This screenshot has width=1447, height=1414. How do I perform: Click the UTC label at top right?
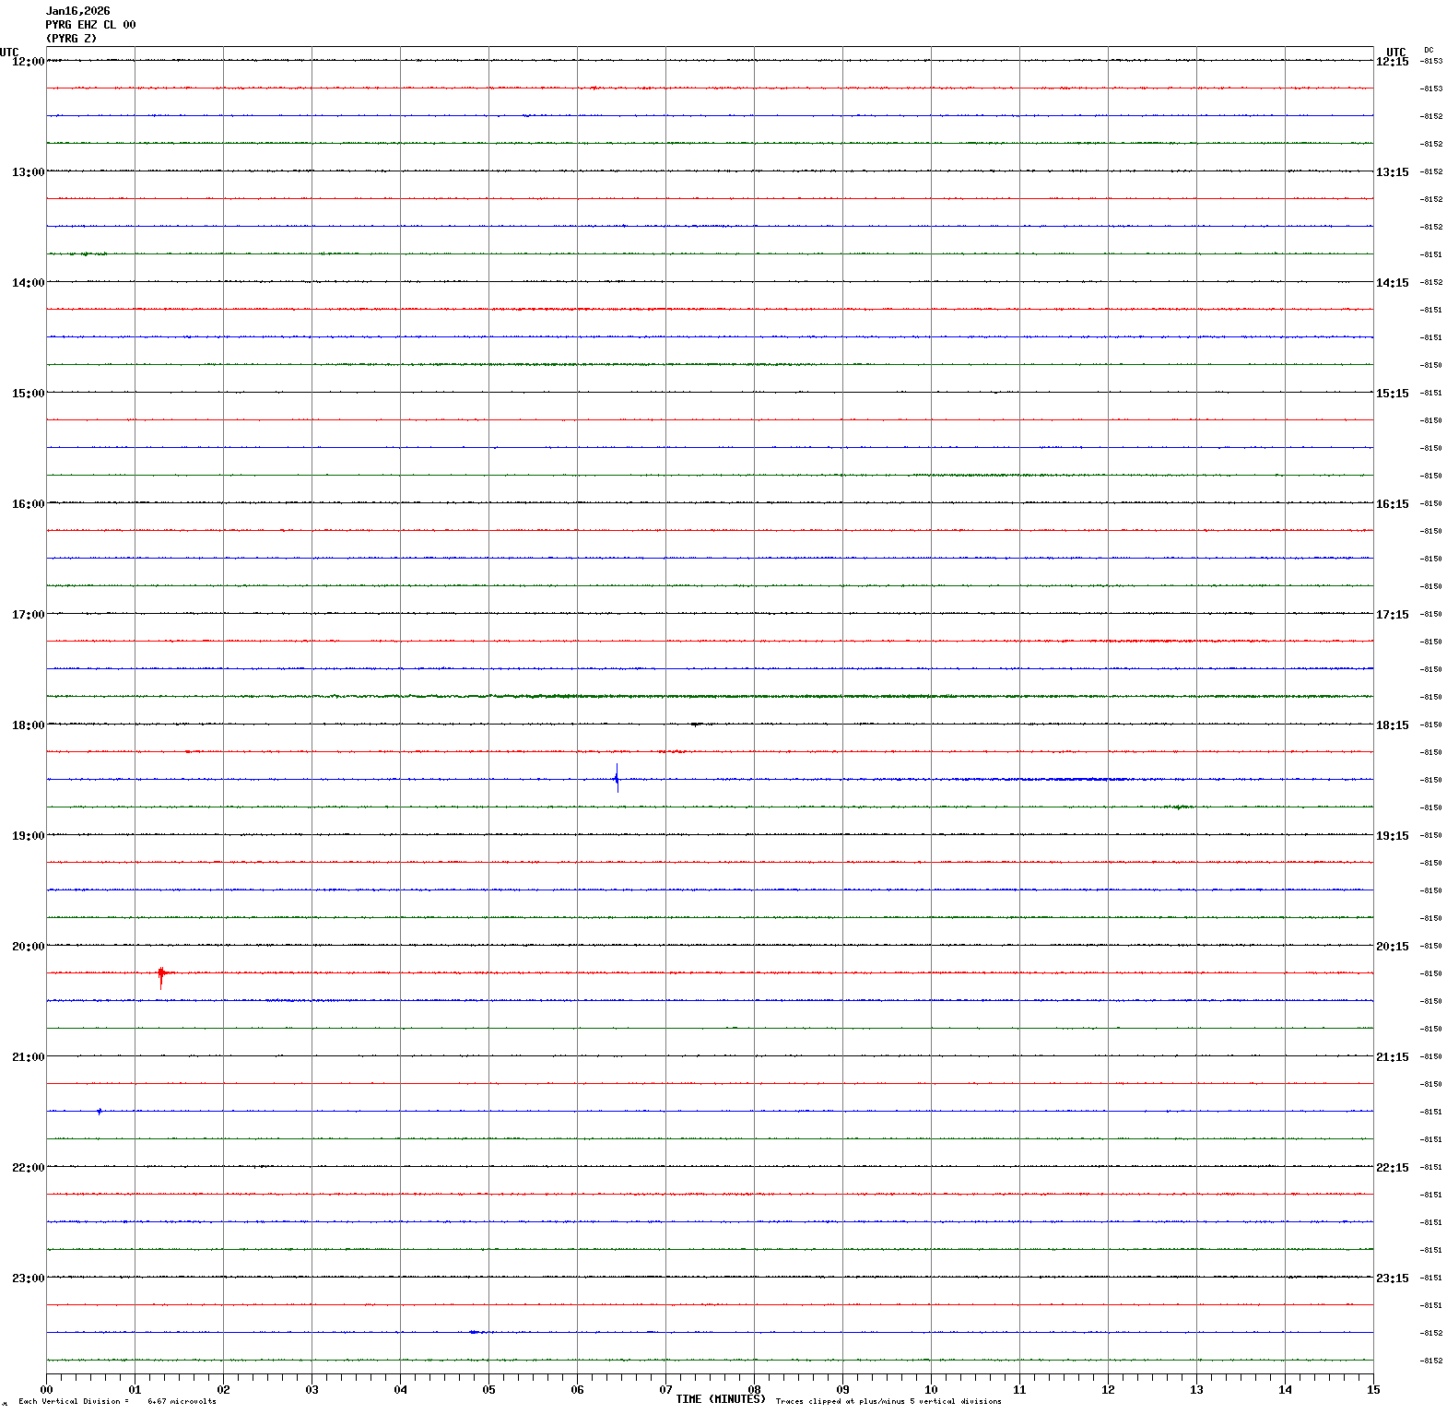pyautogui.click(x=1395, y=53)
